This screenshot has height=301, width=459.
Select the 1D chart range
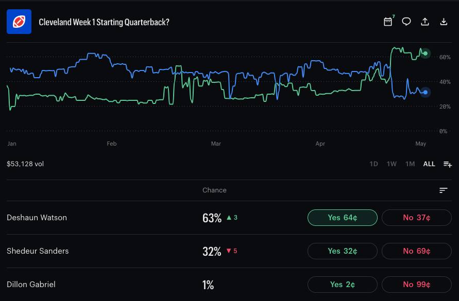coord(373,164)
